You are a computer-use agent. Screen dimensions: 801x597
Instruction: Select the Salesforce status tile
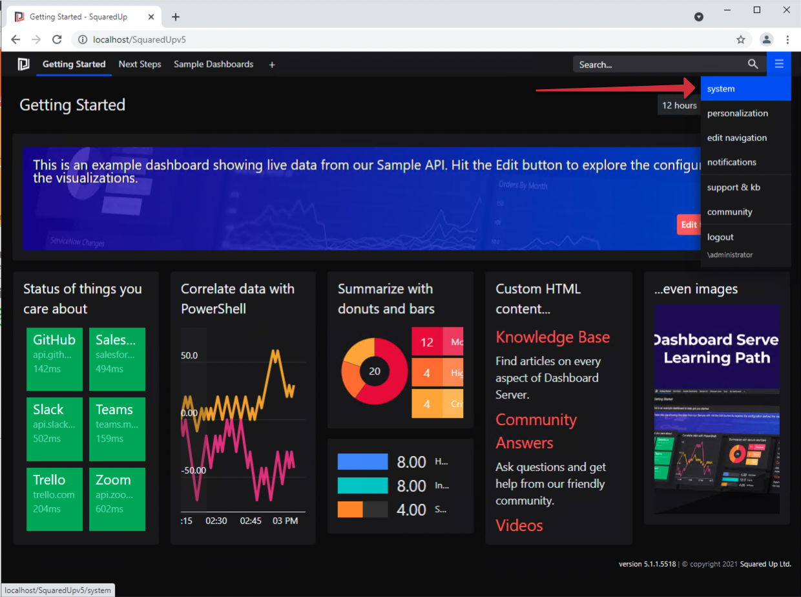click(x=117, y=359)
